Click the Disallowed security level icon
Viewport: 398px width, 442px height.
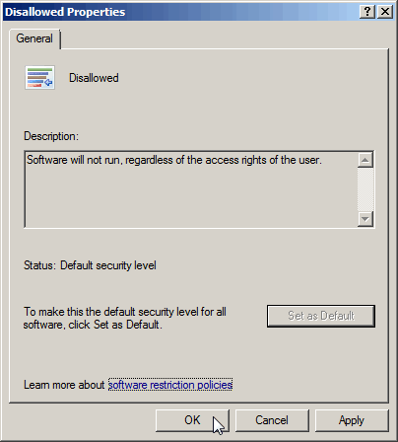tap(39, 78)
